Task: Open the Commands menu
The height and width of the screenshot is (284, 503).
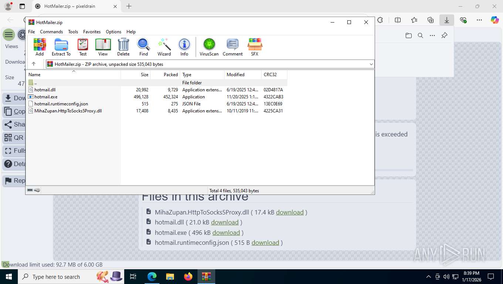Action: tap(51, 32)
